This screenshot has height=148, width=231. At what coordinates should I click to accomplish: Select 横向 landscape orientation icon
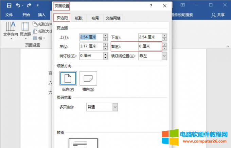coord(88,78)
